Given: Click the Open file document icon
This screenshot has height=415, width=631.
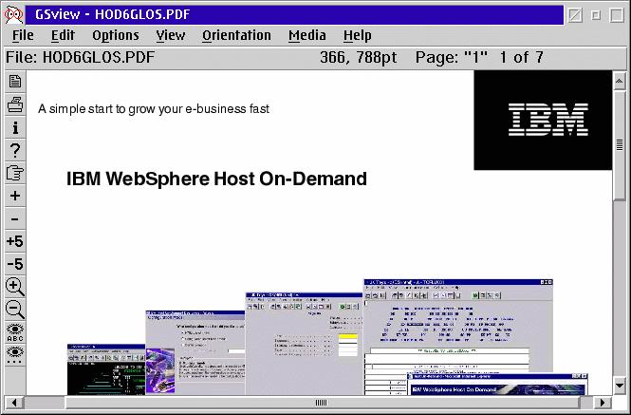Looking at the screenshot, I should (x=15, y=82).
